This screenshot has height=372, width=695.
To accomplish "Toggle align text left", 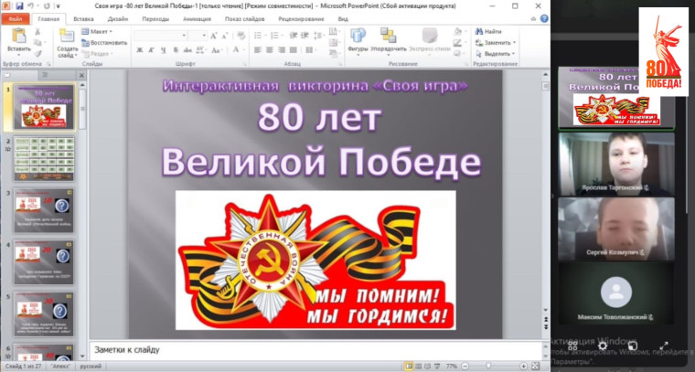I will pyautogui.click(x=257, y=50).
